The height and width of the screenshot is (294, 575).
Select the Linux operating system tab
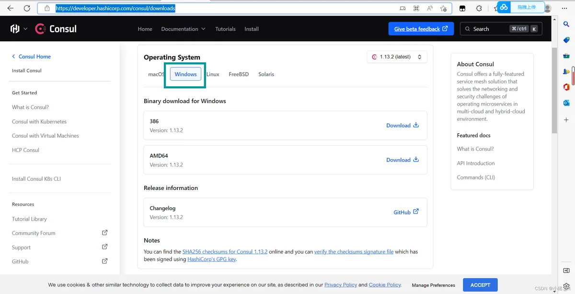coord(213,74)
